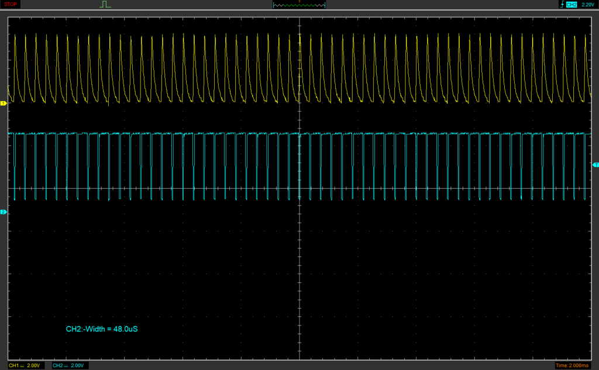Click the trigger level T marker on right edge
599x370 pixels.
(x=595, y=164)
